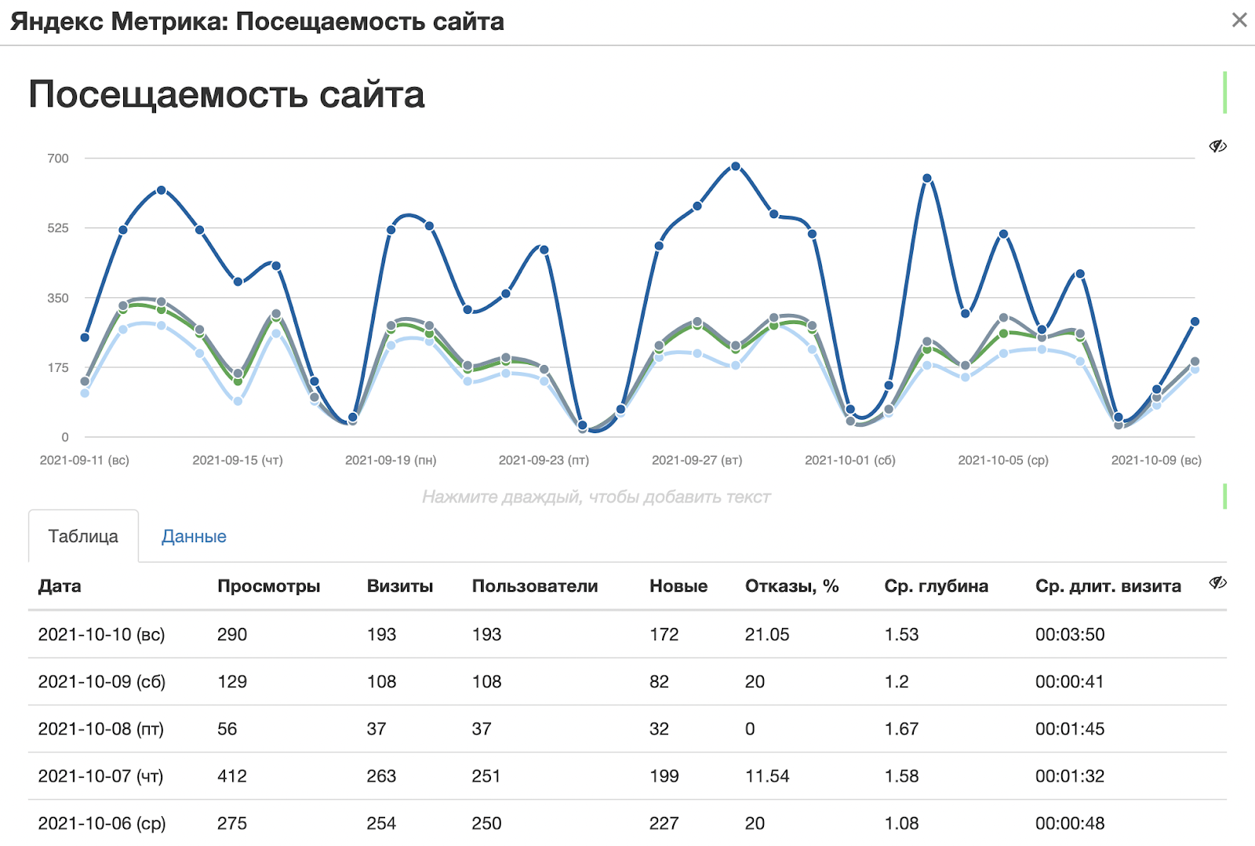Click Отказы value 11.54

pos(767,776)
